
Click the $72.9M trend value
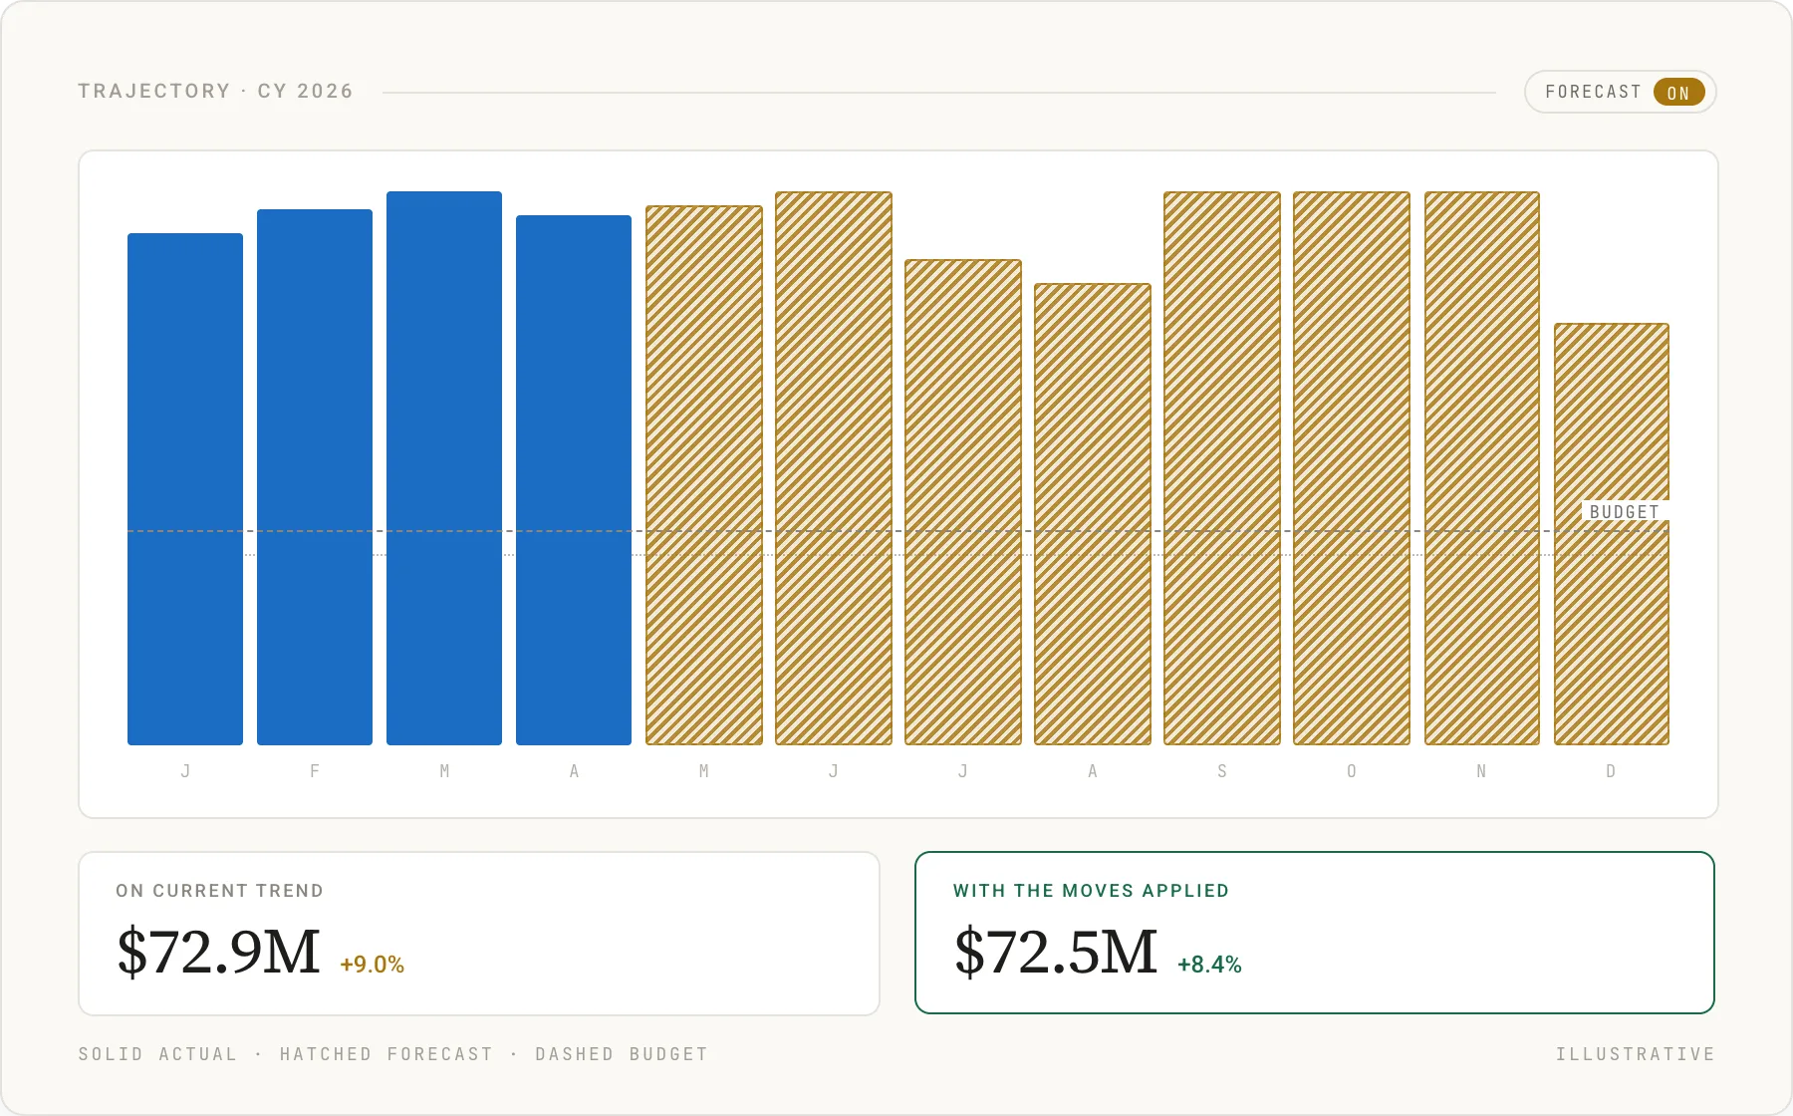219,952
